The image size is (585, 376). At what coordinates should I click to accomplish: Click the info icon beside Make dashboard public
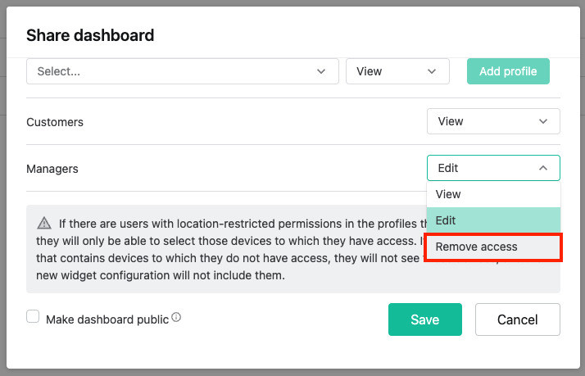click(x=176, y=317)
